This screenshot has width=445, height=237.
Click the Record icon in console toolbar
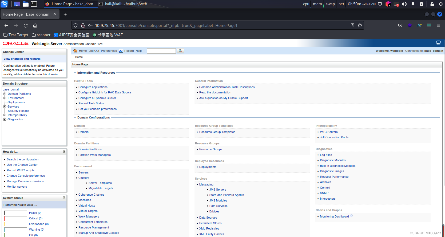[x=121, y=51]
